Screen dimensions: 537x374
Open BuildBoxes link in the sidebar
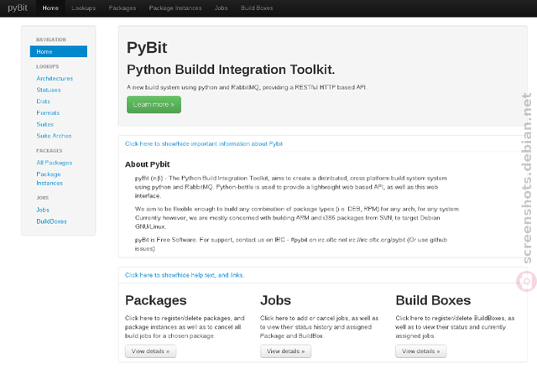tap(52, 221)
